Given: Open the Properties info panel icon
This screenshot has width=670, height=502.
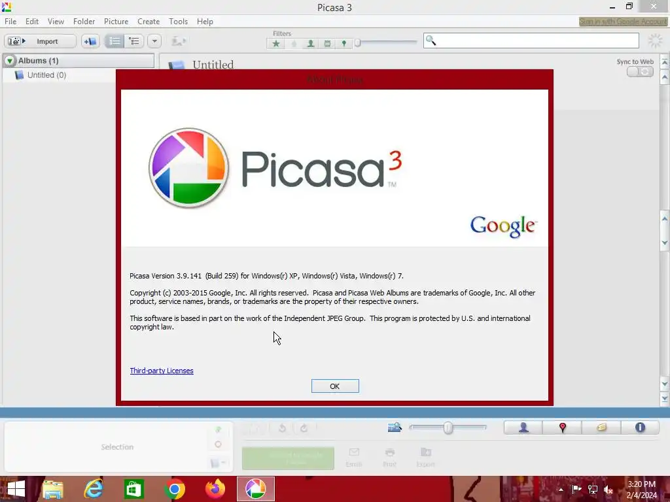Looking at the screenshot, I should click(640, 427).
